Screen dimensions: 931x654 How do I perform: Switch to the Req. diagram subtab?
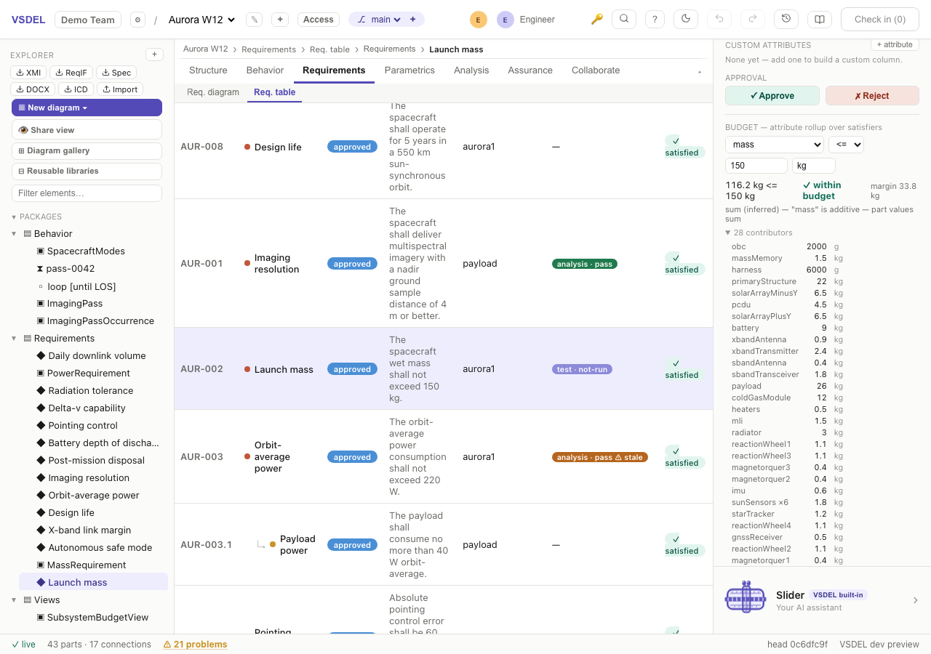click(x=213, y=92)
